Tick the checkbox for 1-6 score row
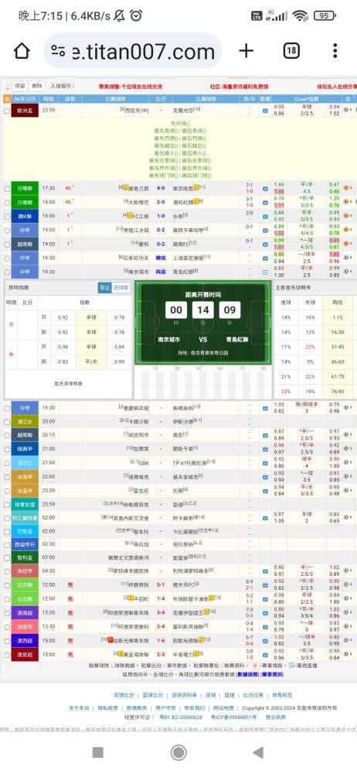Viewport: 357px width, 774px height. [7, 640]
